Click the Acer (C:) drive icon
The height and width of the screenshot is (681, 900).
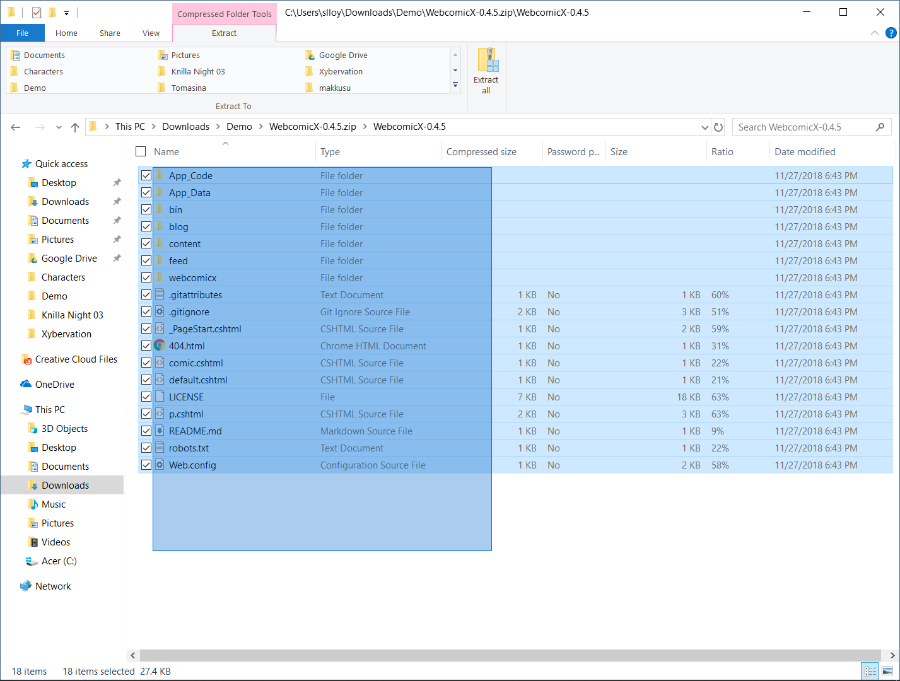(x=32, y=561)
